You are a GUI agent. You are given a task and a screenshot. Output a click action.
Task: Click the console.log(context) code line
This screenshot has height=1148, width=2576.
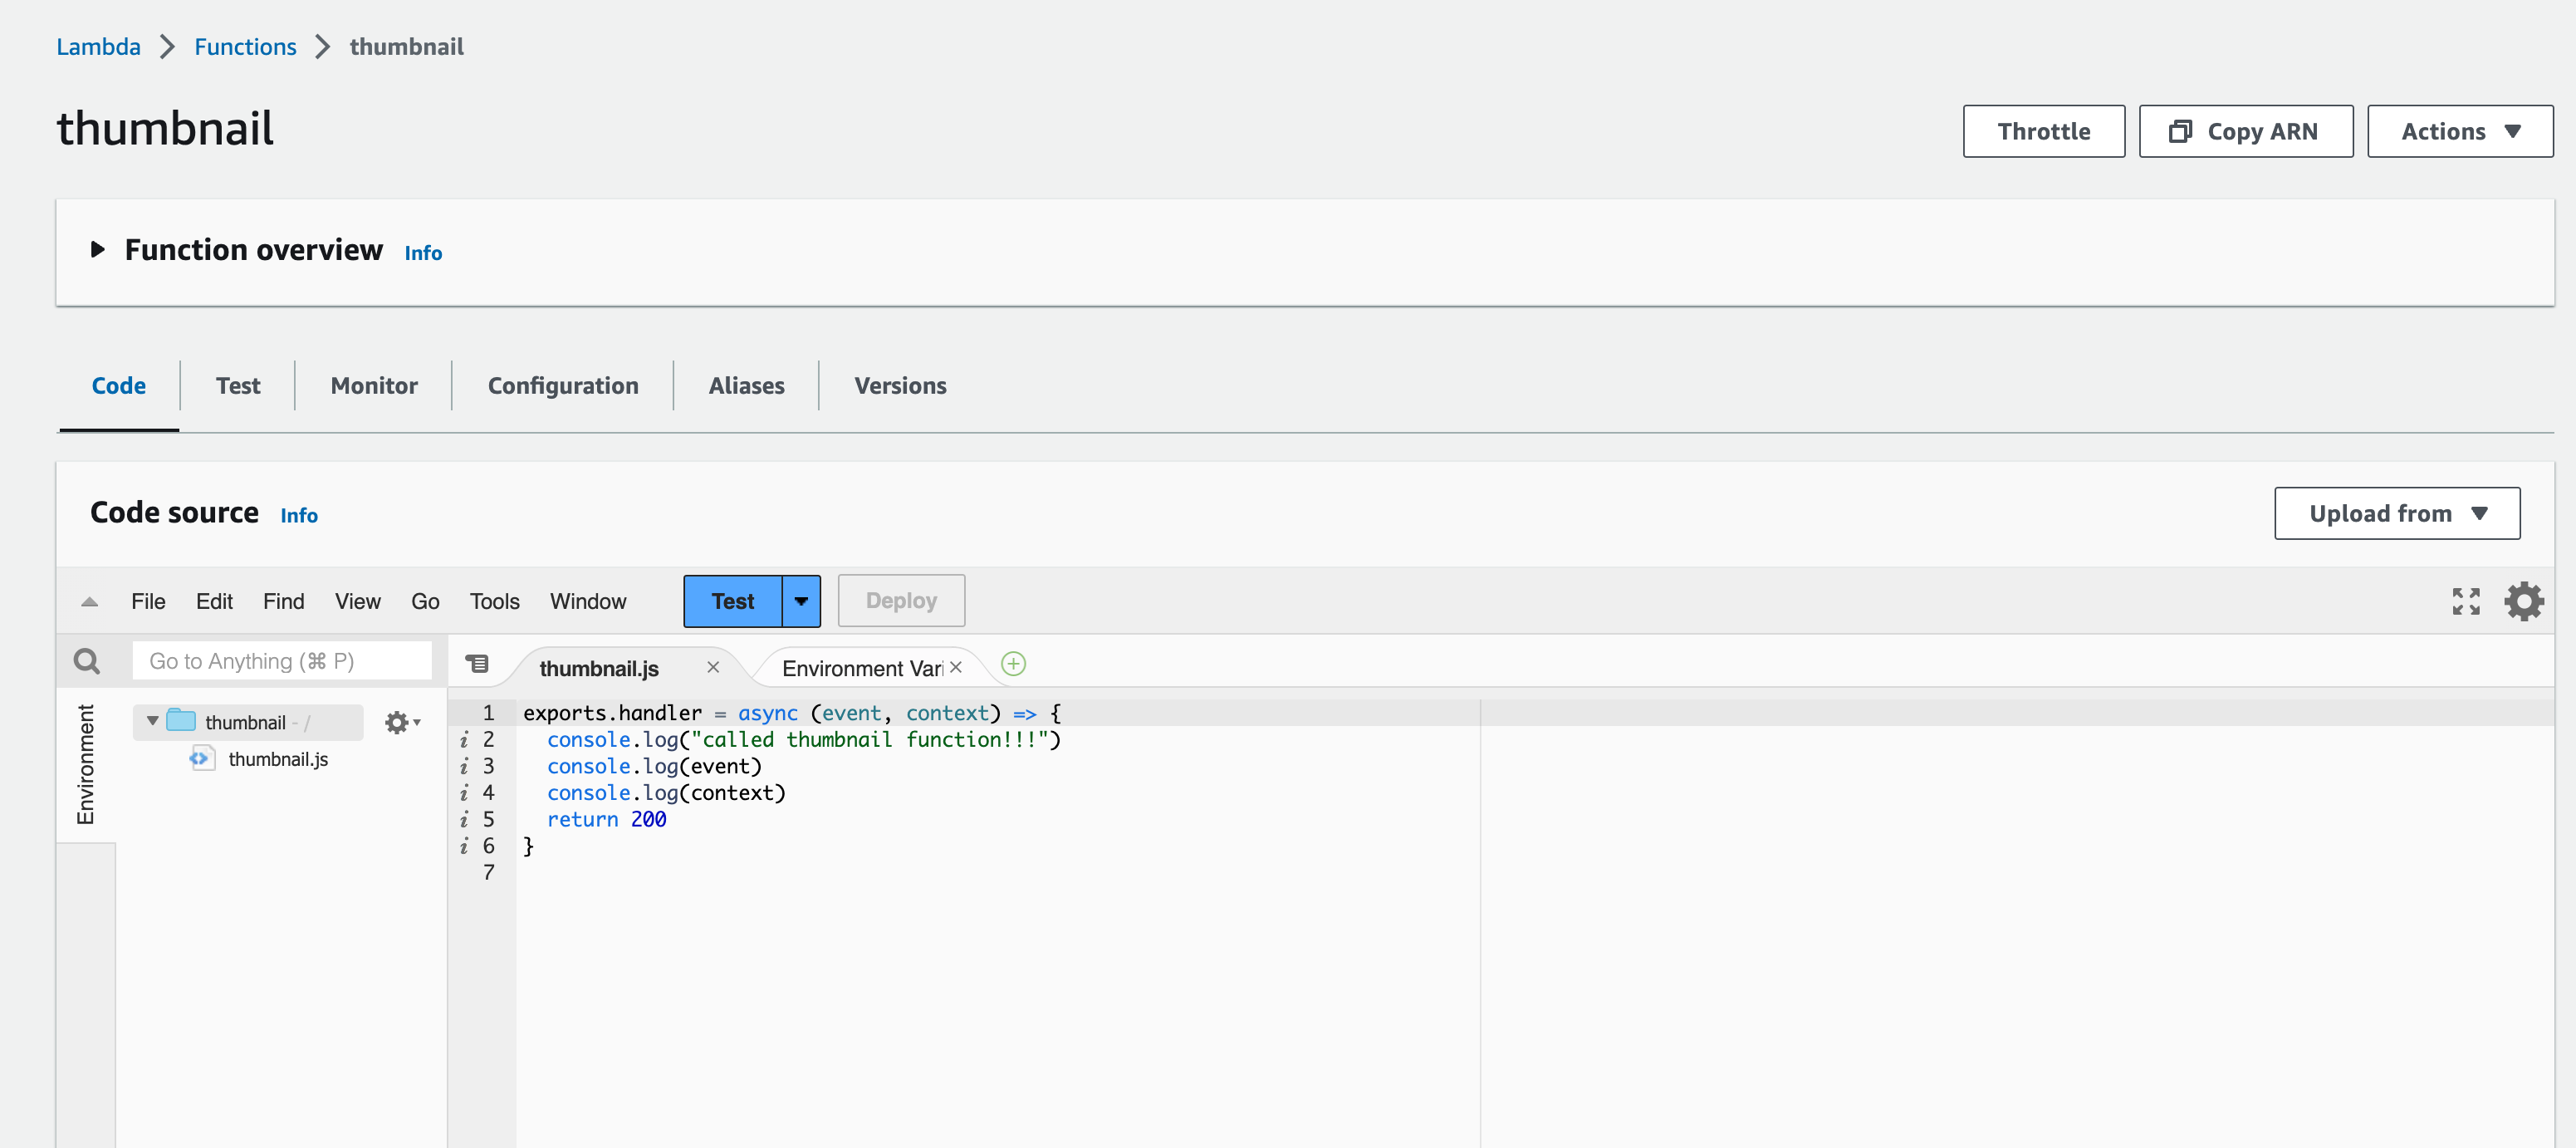(x=666, y=793)
